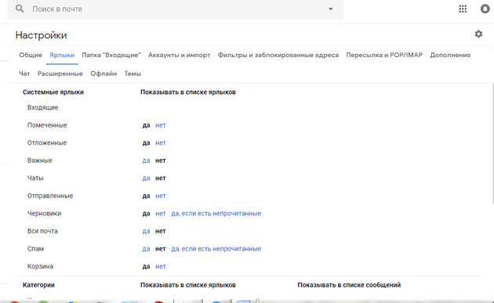Click 'да' in the Корзина row

[146, 266]
